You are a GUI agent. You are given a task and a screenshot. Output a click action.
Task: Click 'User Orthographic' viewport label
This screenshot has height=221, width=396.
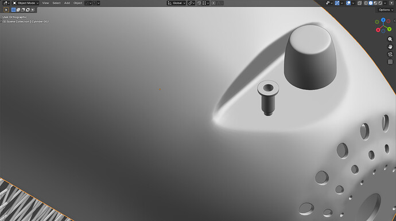[x=14, y=17]
